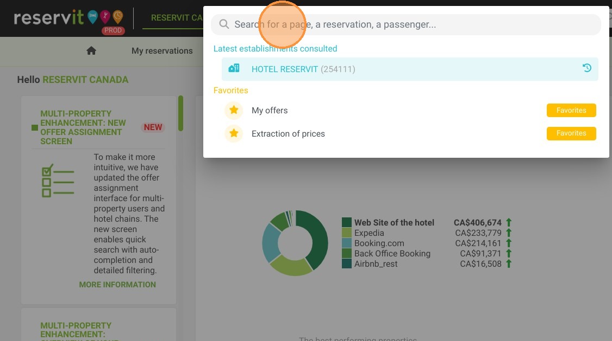This screenshot has width=612, height=341.
Task: Click the magnifying glass search icon
Action: tap(223, 24)
